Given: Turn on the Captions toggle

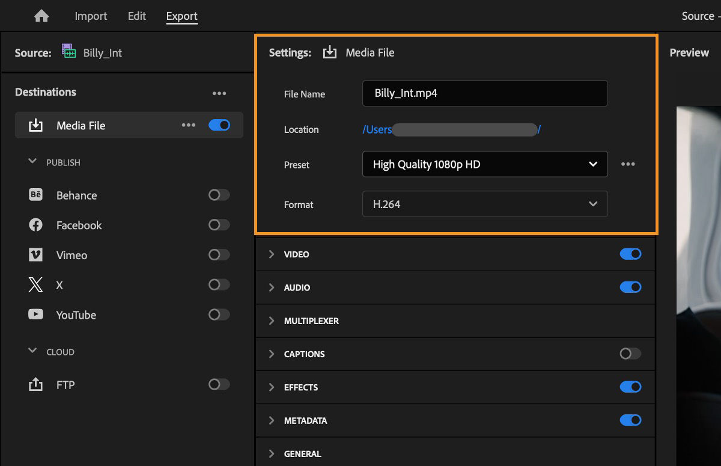Looking at the screenshot, I should point(630,354).
